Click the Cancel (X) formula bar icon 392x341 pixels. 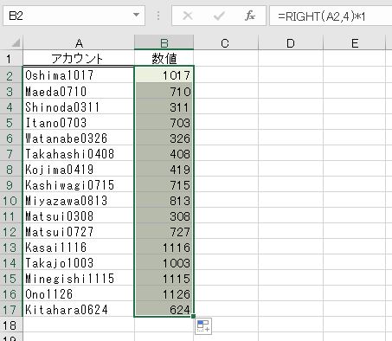coord(188,16)
